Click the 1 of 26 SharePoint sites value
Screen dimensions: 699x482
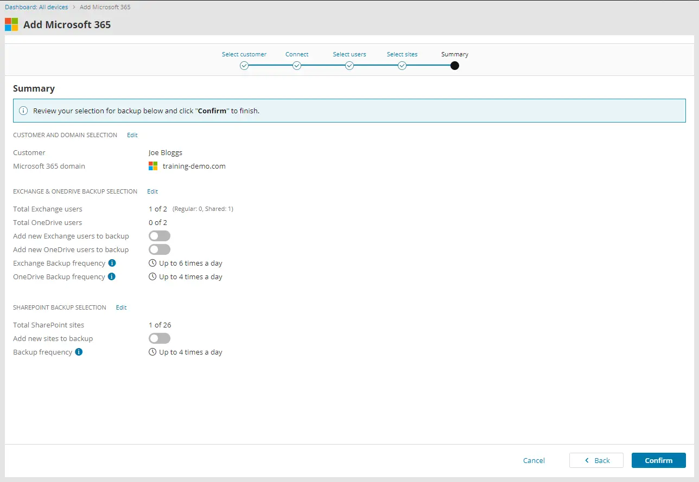[x=160, y=325]
